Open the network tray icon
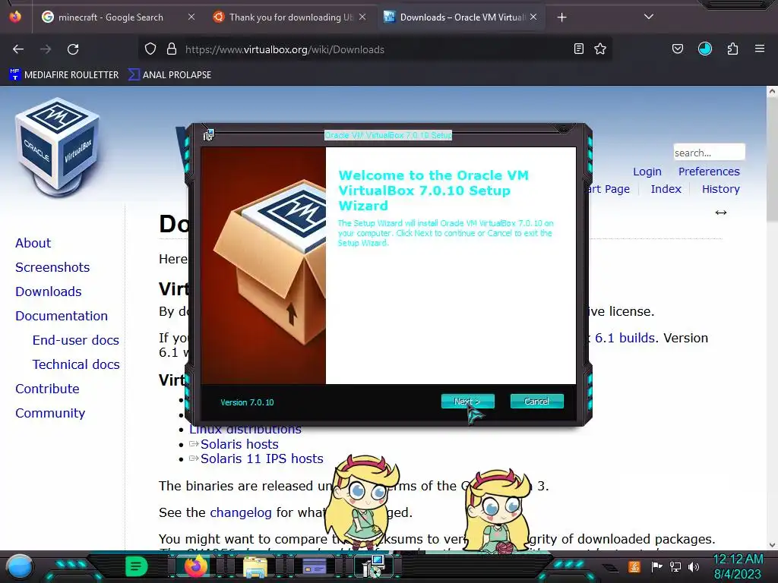778x583 pixels. tap(675, 566)
